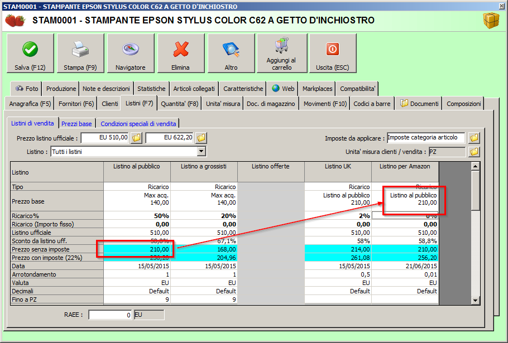
Task: Open the Quantita' (F8) tab
Action: [180, 104]
